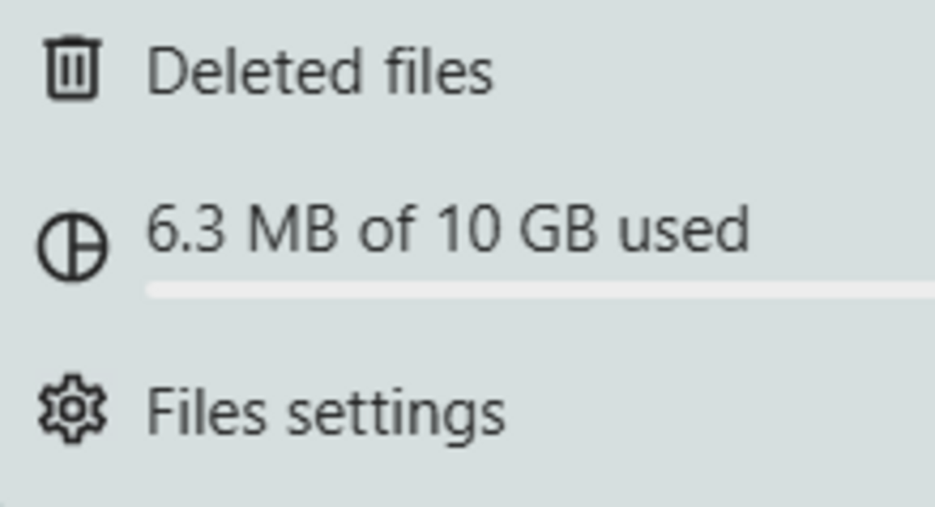Show the Files settings options

click(325, 412)
